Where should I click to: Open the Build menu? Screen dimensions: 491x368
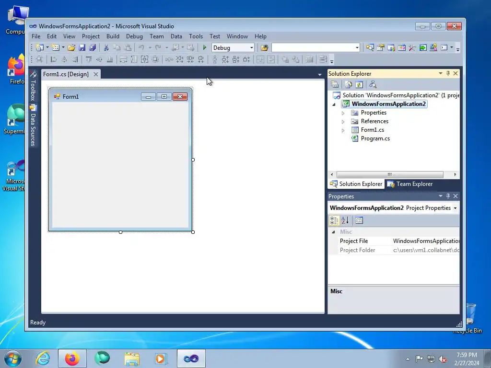tap(113, 36)
